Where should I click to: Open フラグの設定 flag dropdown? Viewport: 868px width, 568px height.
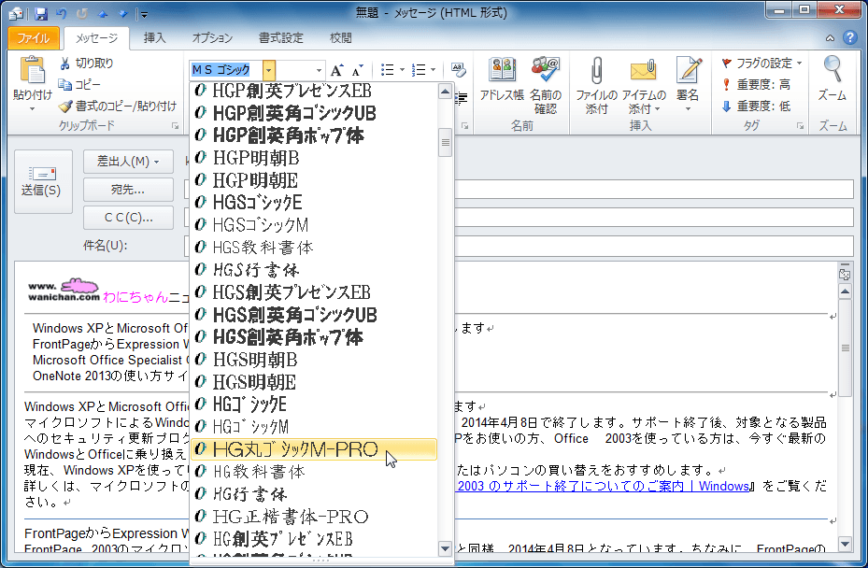(761, 64)
